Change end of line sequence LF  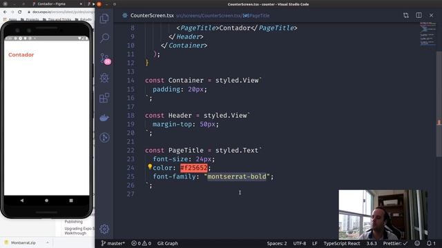(315, 243)
